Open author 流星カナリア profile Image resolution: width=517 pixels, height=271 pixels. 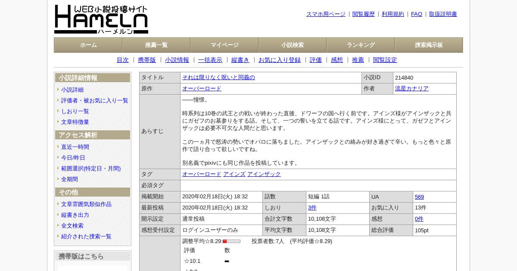pos(412,89)
